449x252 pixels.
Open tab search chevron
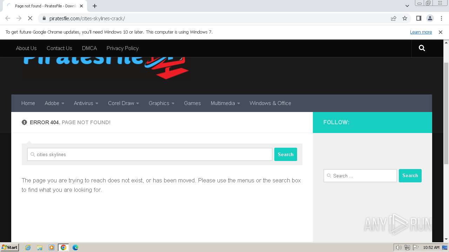coord(407,6)
